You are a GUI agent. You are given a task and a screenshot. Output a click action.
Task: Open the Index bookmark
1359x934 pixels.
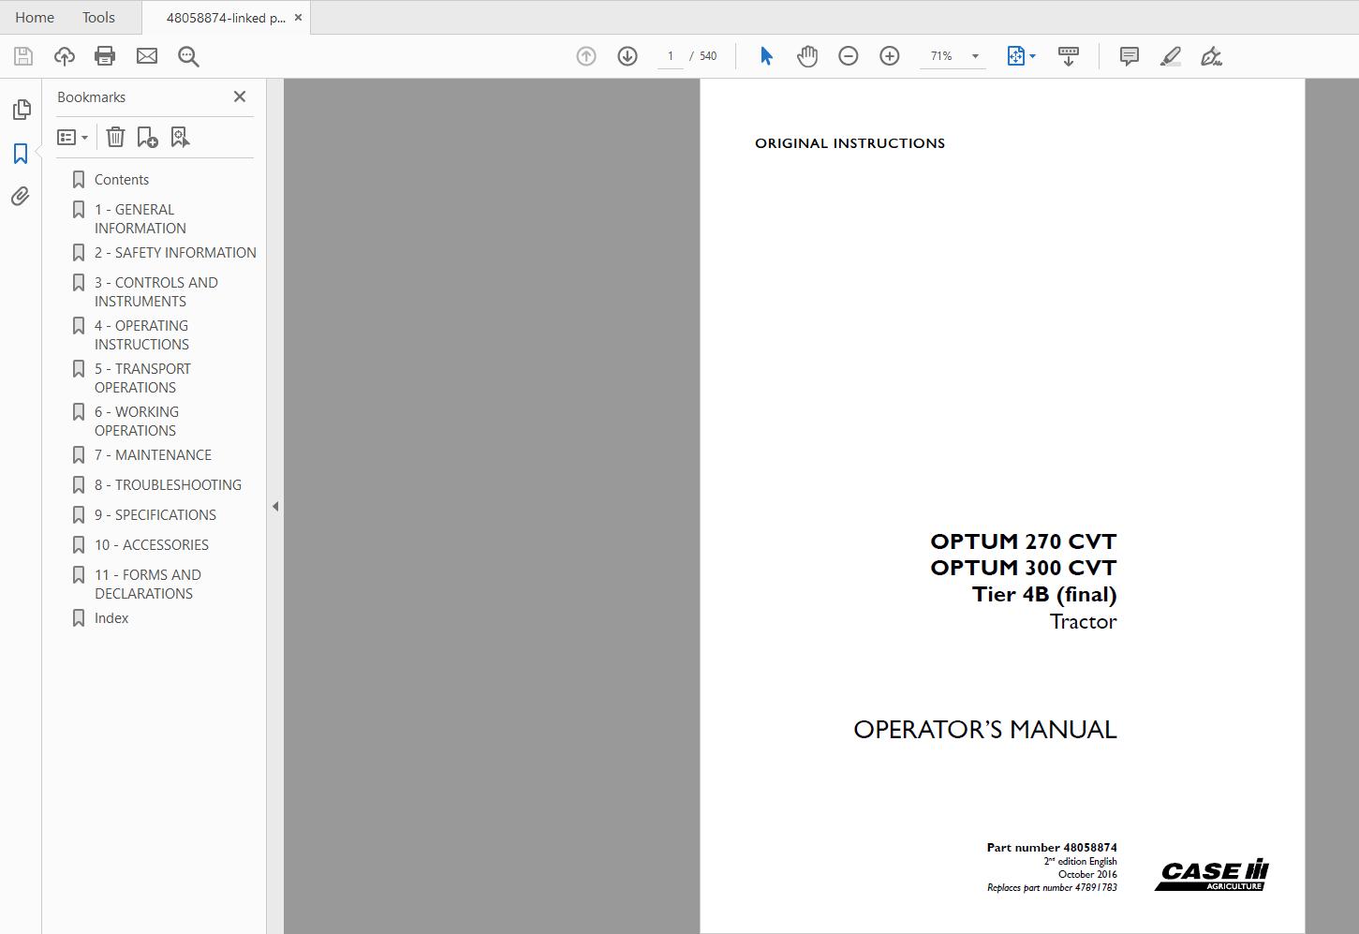111,618
